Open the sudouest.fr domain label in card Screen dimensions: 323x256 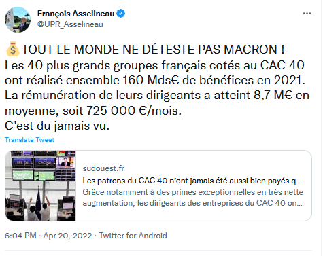click(103, 168)
